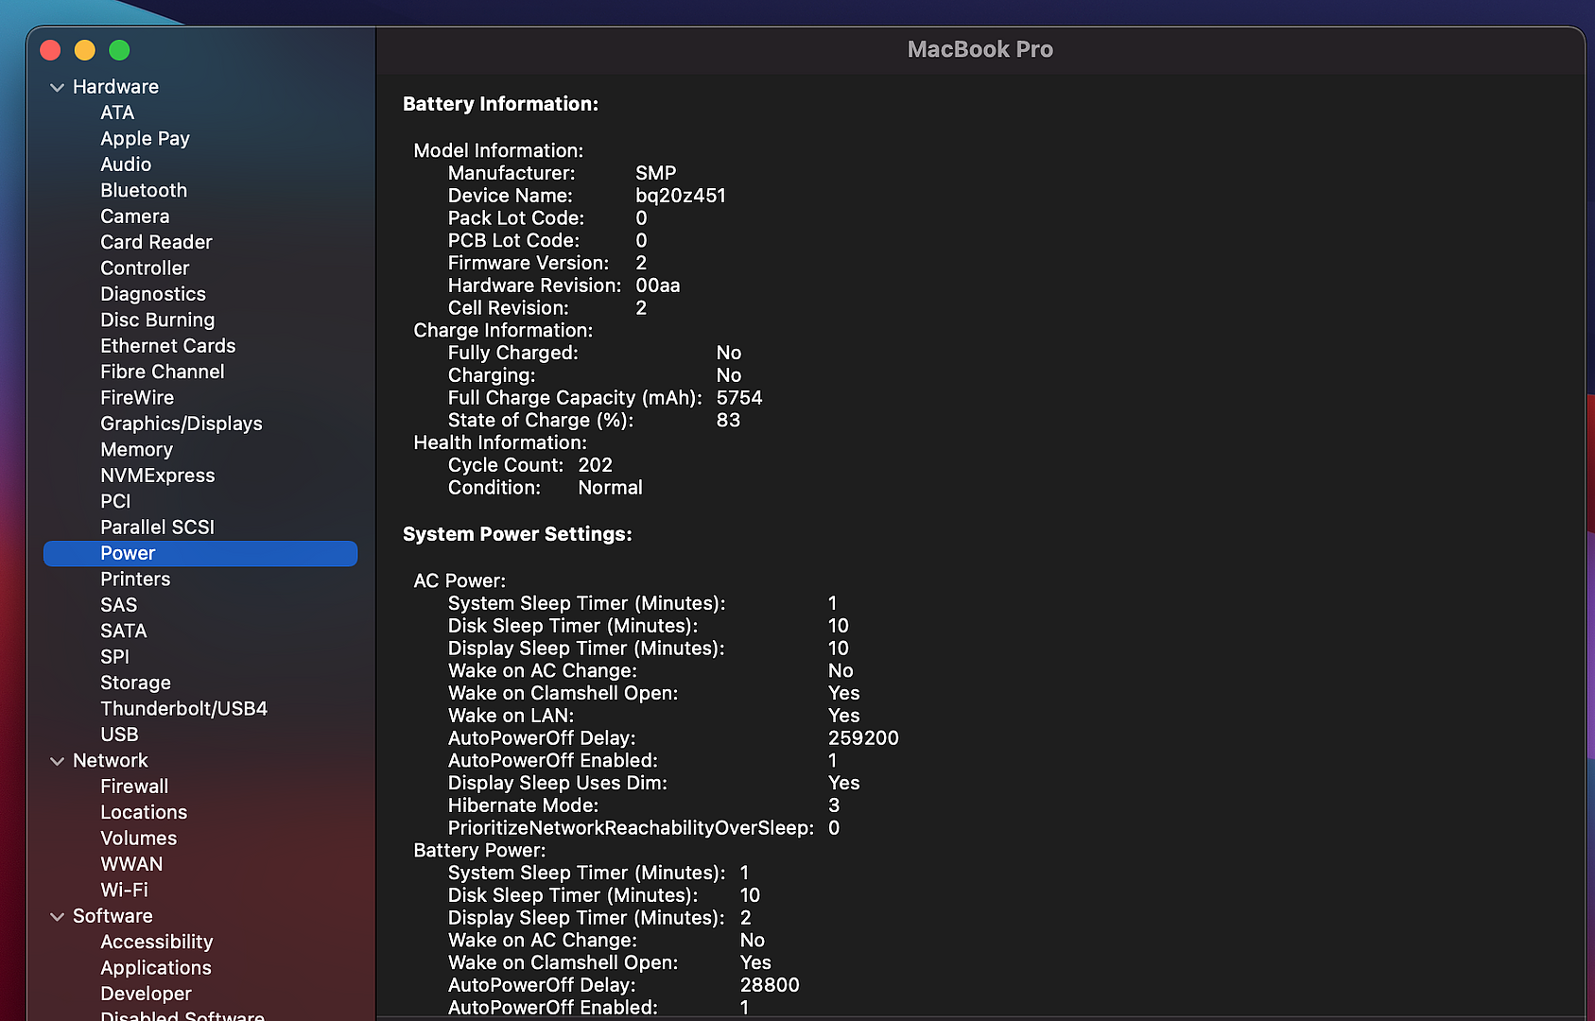Click the Cycle Count value 202
The image size is (1595, 1021).
pos(596,465)
